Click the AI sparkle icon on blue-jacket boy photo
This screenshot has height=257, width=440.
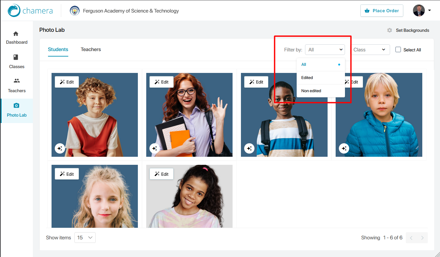[x=344, y=148]
